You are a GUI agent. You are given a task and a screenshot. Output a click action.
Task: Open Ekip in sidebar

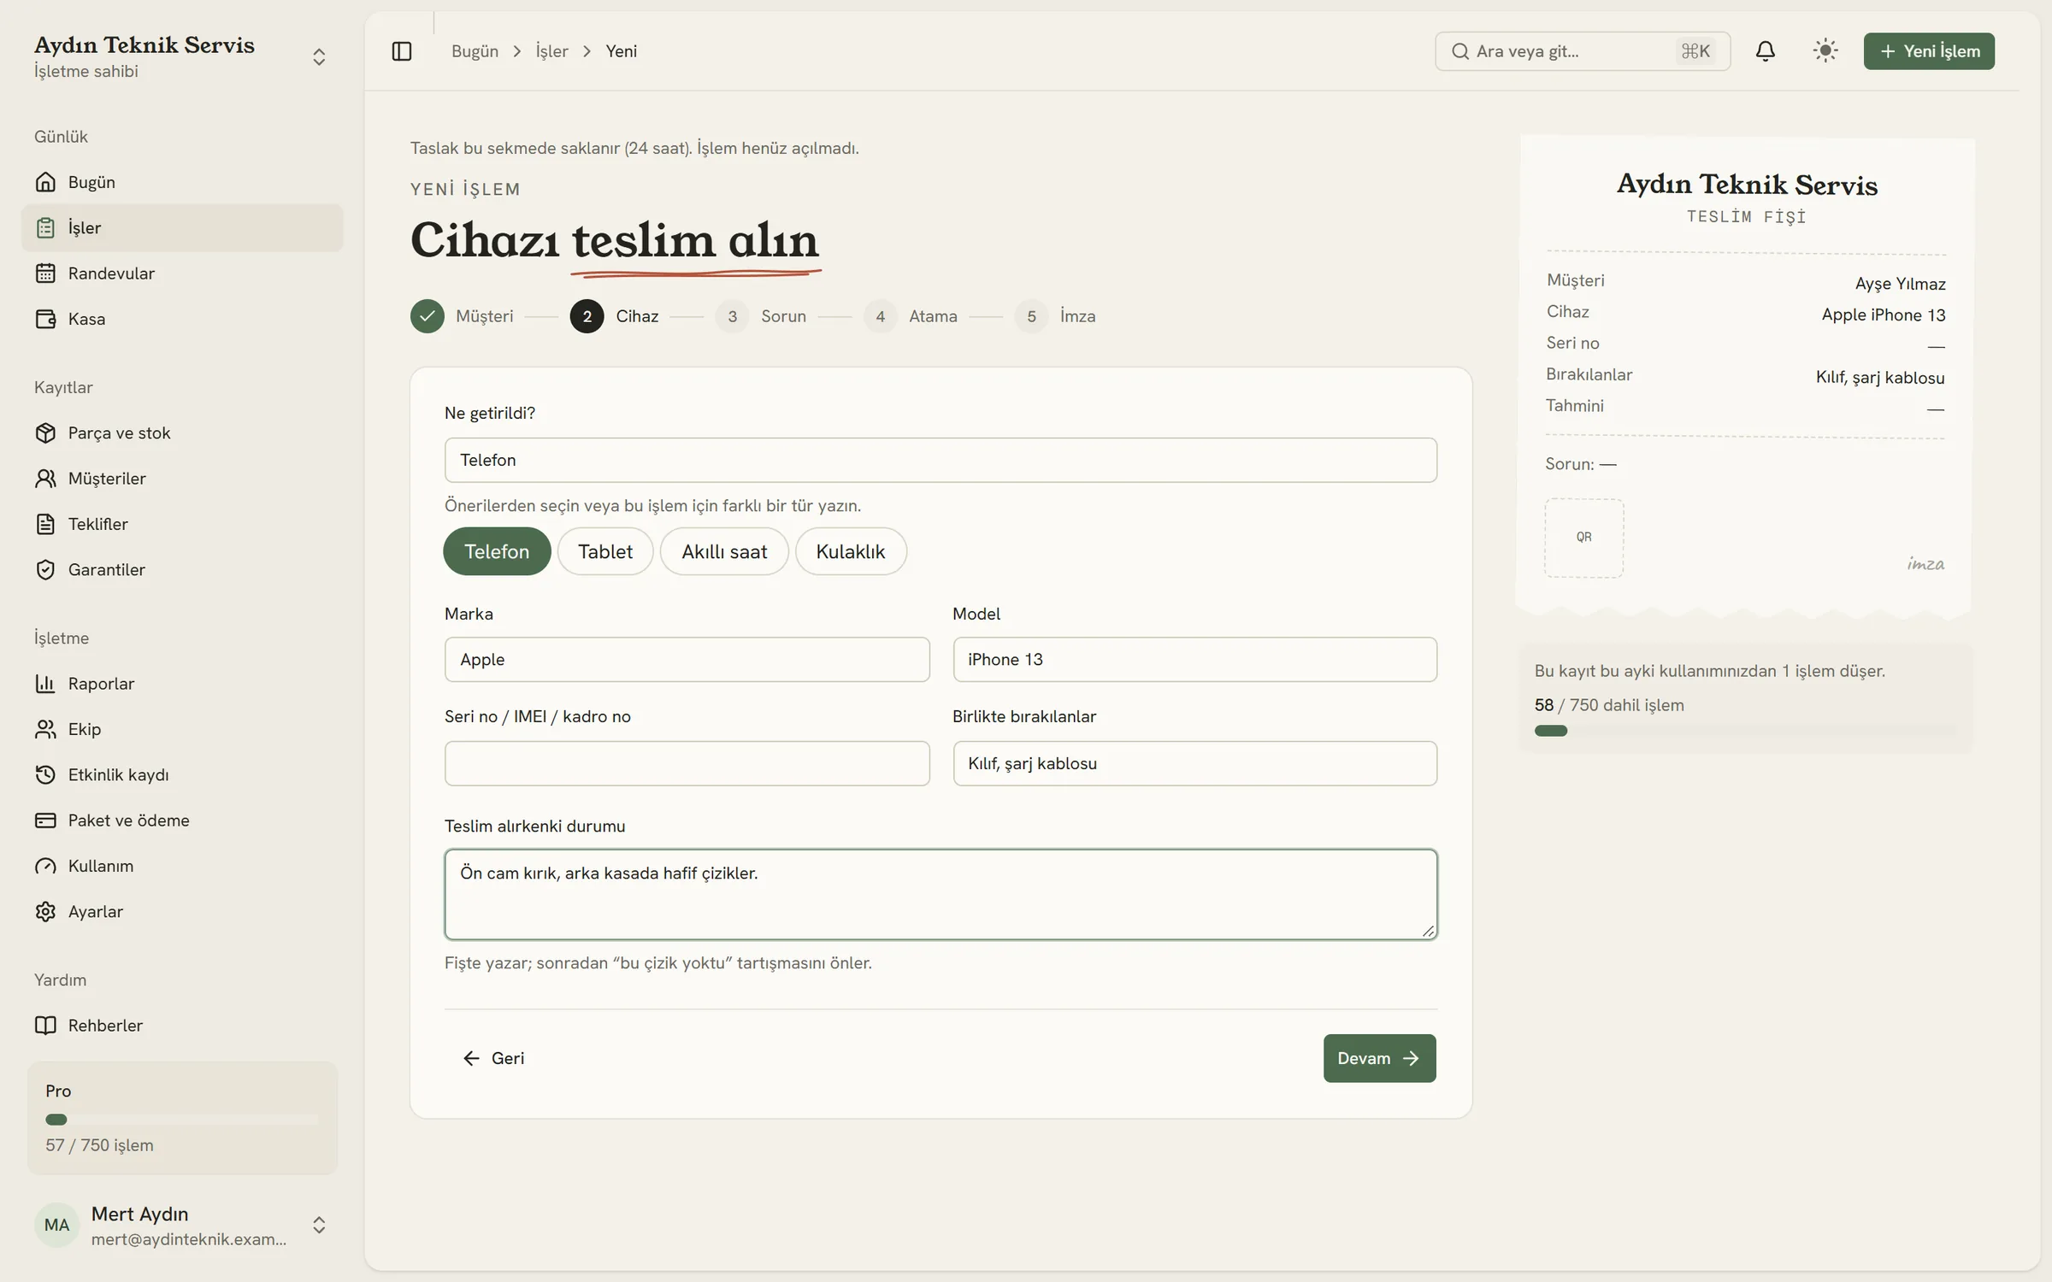tap(182, 729)
